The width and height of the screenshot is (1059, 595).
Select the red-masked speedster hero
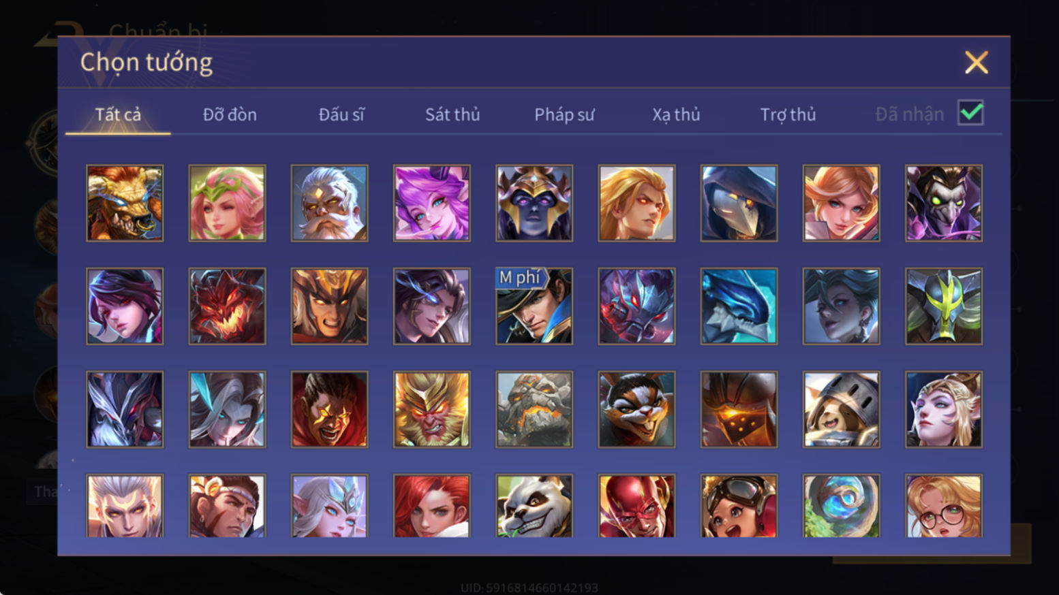click(x=636, y=506)
